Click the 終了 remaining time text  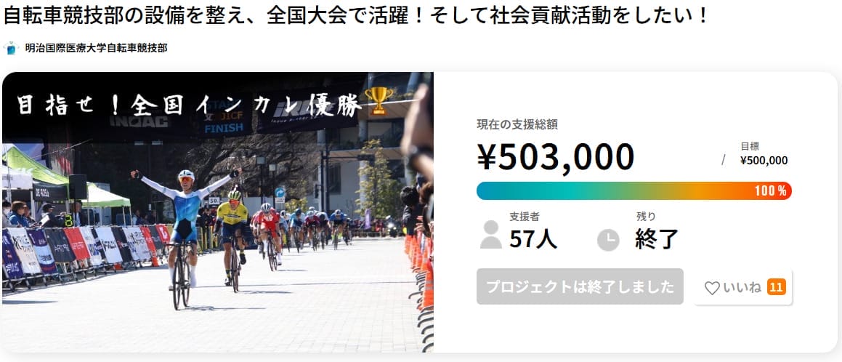(657, 240)
